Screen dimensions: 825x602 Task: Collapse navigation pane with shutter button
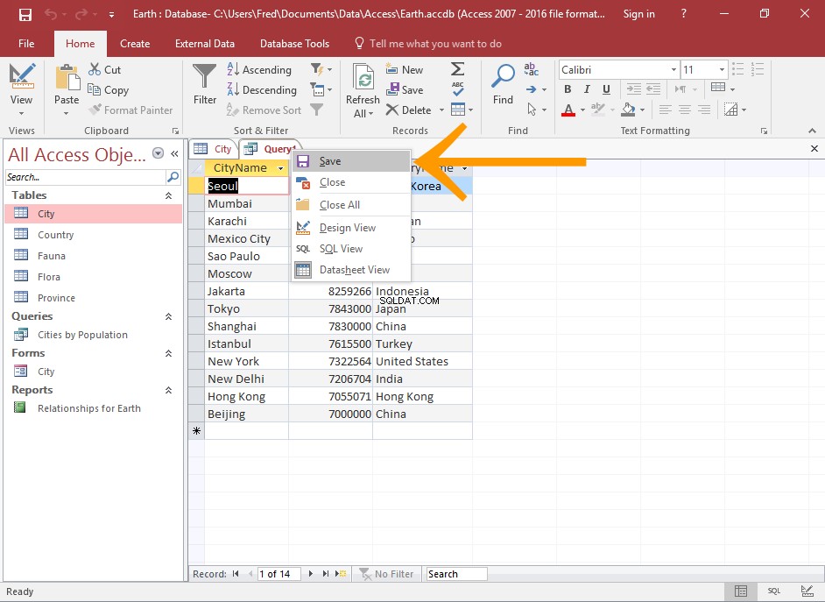(x=174, y=153)
